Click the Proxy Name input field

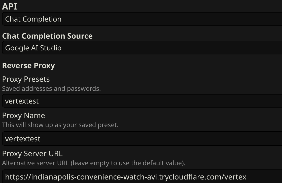[141, 139]
